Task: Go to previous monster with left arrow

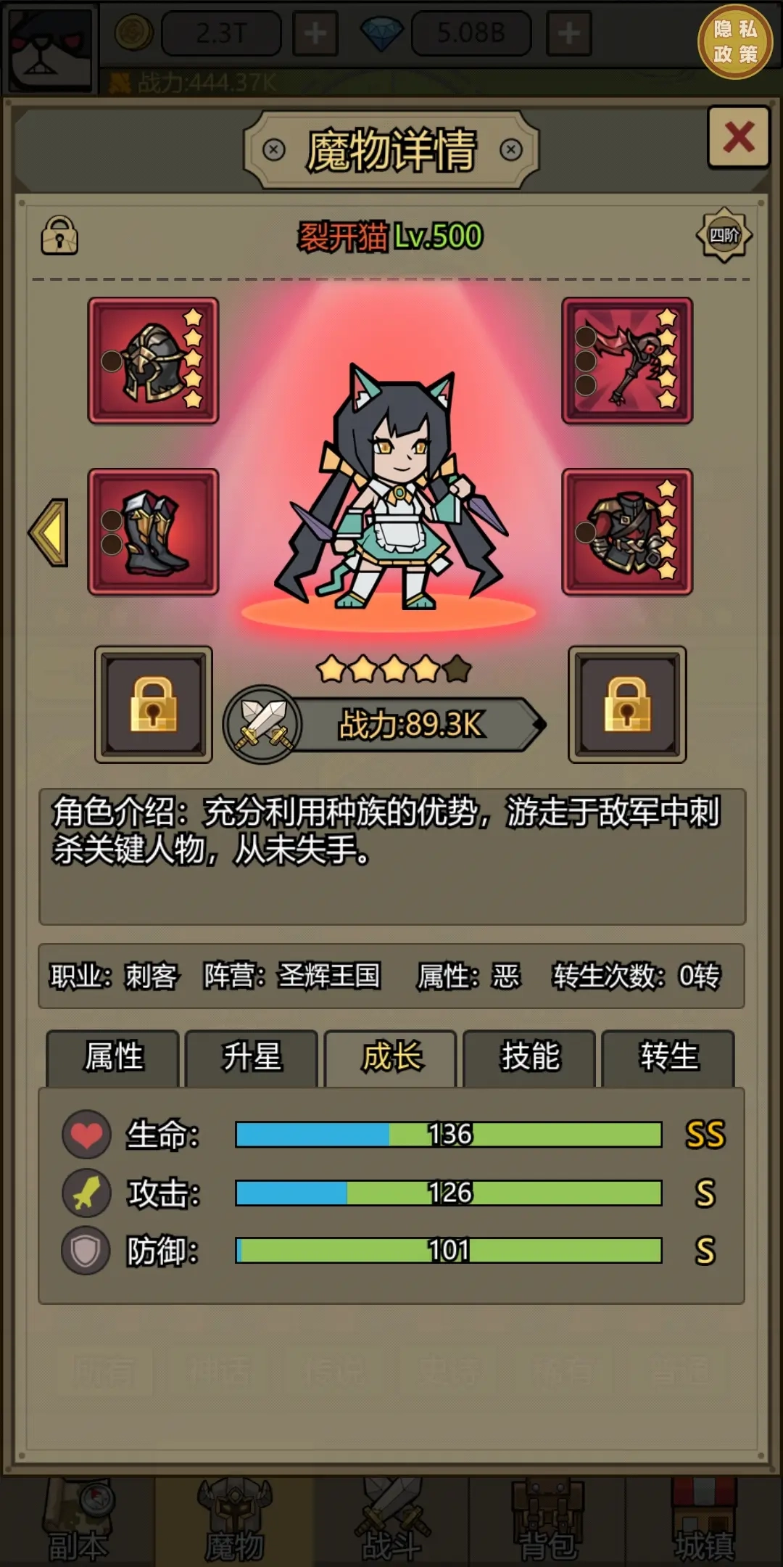Action: click(x=49, y=532)
